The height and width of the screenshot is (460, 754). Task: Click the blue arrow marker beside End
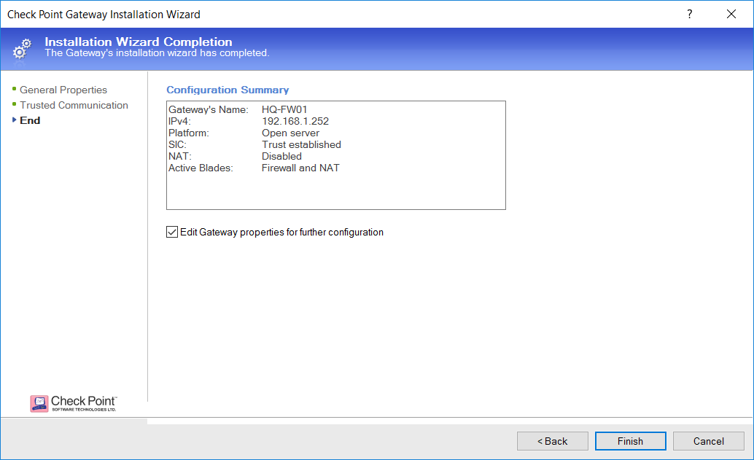point(15,120)
